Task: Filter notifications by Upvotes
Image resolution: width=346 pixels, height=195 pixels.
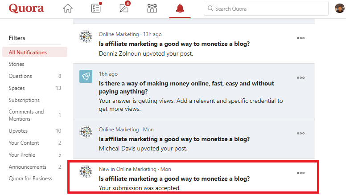Action: coord(35,130)
